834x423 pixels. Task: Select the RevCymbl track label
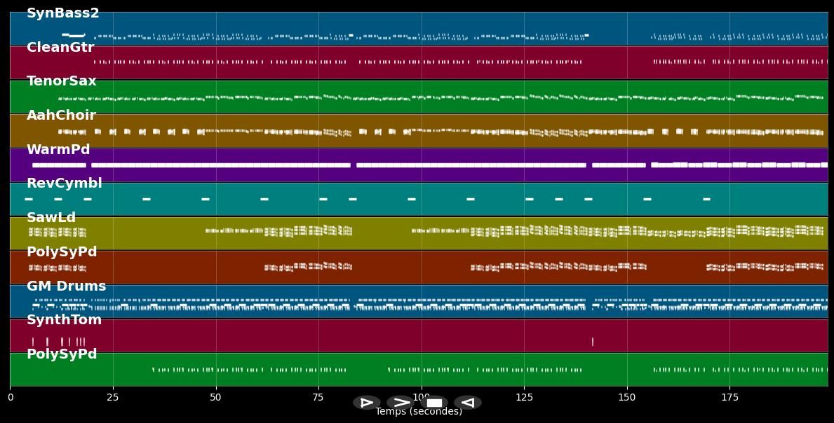pyautogui.click(x=64, y=183)
